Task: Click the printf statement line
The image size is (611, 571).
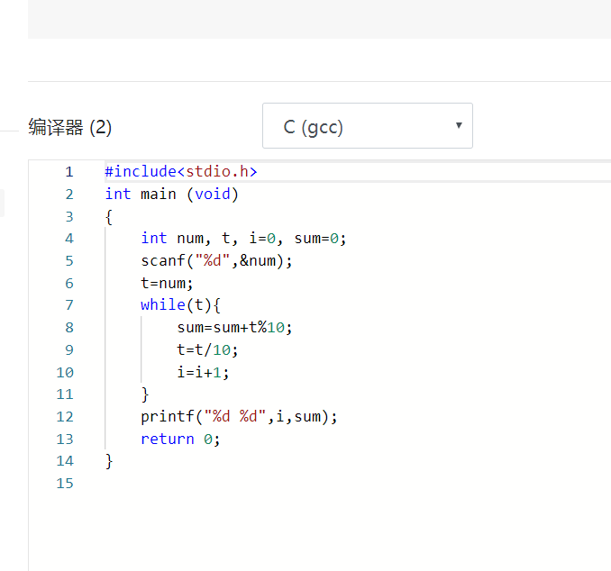Action: point(239,416)
